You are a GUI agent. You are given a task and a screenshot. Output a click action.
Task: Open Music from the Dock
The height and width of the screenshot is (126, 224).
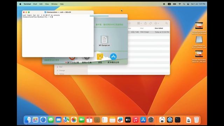[135, 120]
